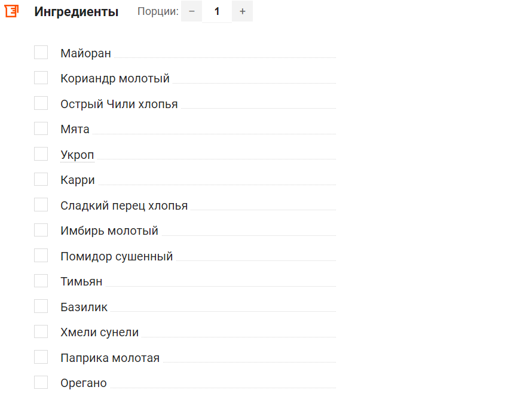The image size is (511, 393).
Task: Toggle the Тимьян checkbox
Action: tap(41, 281)
